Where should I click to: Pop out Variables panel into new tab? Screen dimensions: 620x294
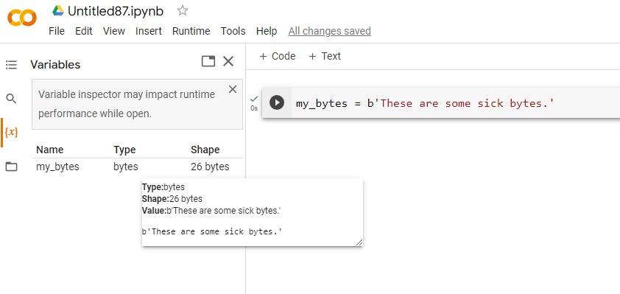click(208, 61)
